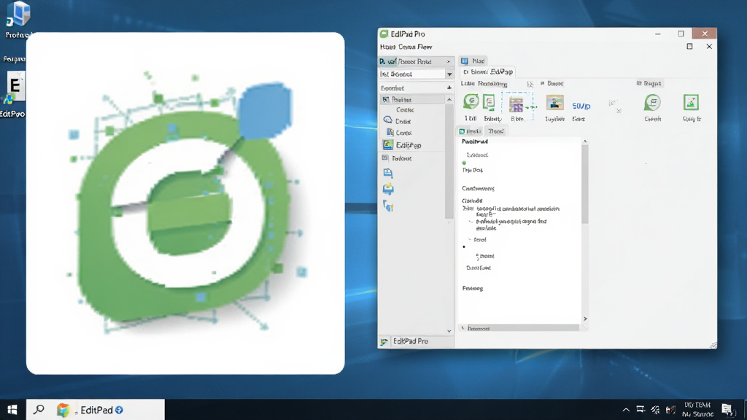This screenshot has height=420, width=747.
Task: Switch to the EdPap document tab
Action: 488,72
